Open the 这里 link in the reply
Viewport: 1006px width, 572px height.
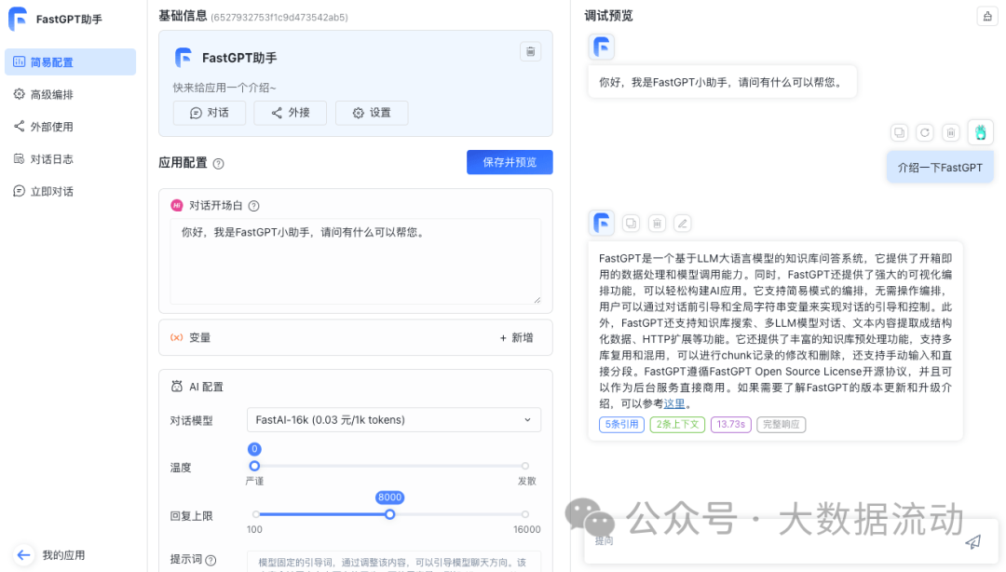[674, 403]
